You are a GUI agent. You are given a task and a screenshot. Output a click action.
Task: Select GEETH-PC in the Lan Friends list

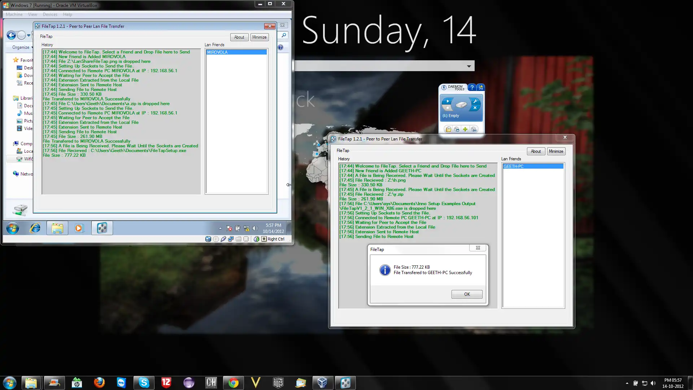coord(533,166)
